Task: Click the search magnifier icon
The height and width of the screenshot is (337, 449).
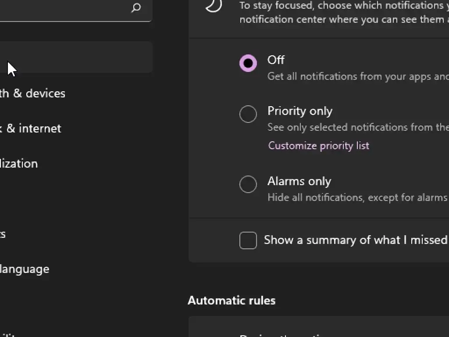Action: pyautogui.click(x=136, y=8)
